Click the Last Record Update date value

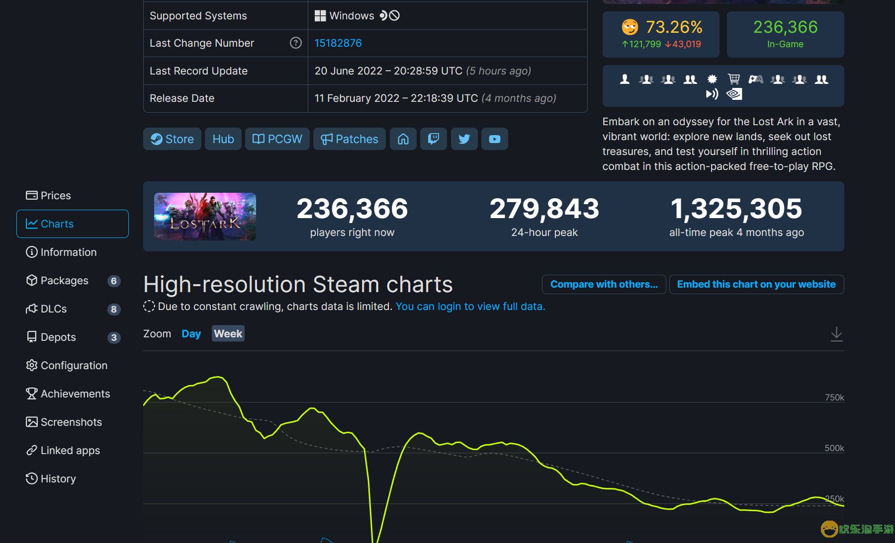coord(423,71)
